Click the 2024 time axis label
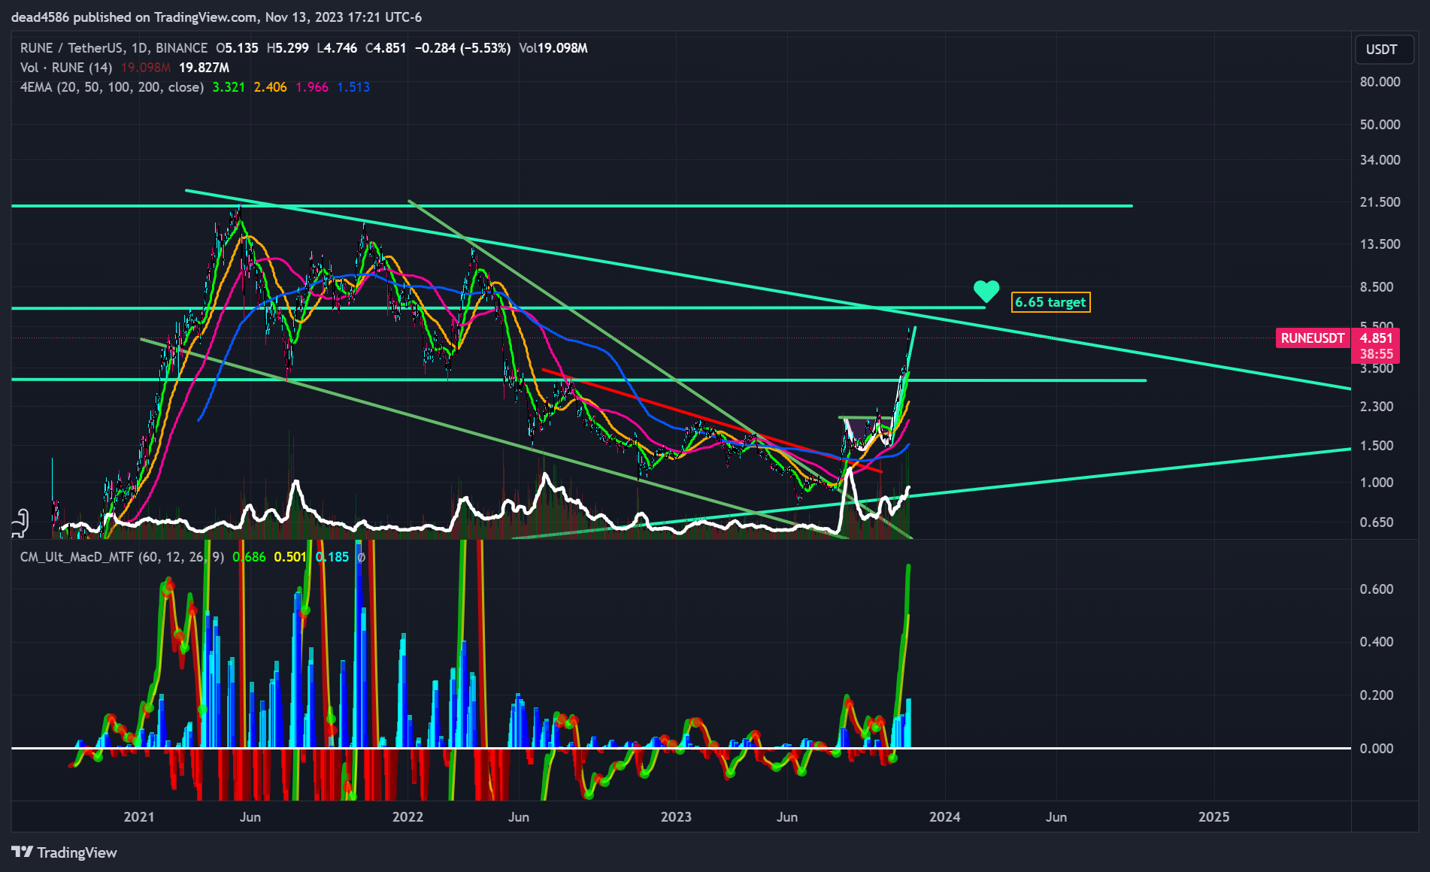This screenshot has width=1430, height=872. click(944, 817)
